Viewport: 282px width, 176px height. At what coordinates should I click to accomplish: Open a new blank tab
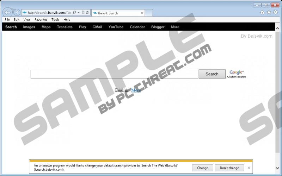tap(149, 13)
